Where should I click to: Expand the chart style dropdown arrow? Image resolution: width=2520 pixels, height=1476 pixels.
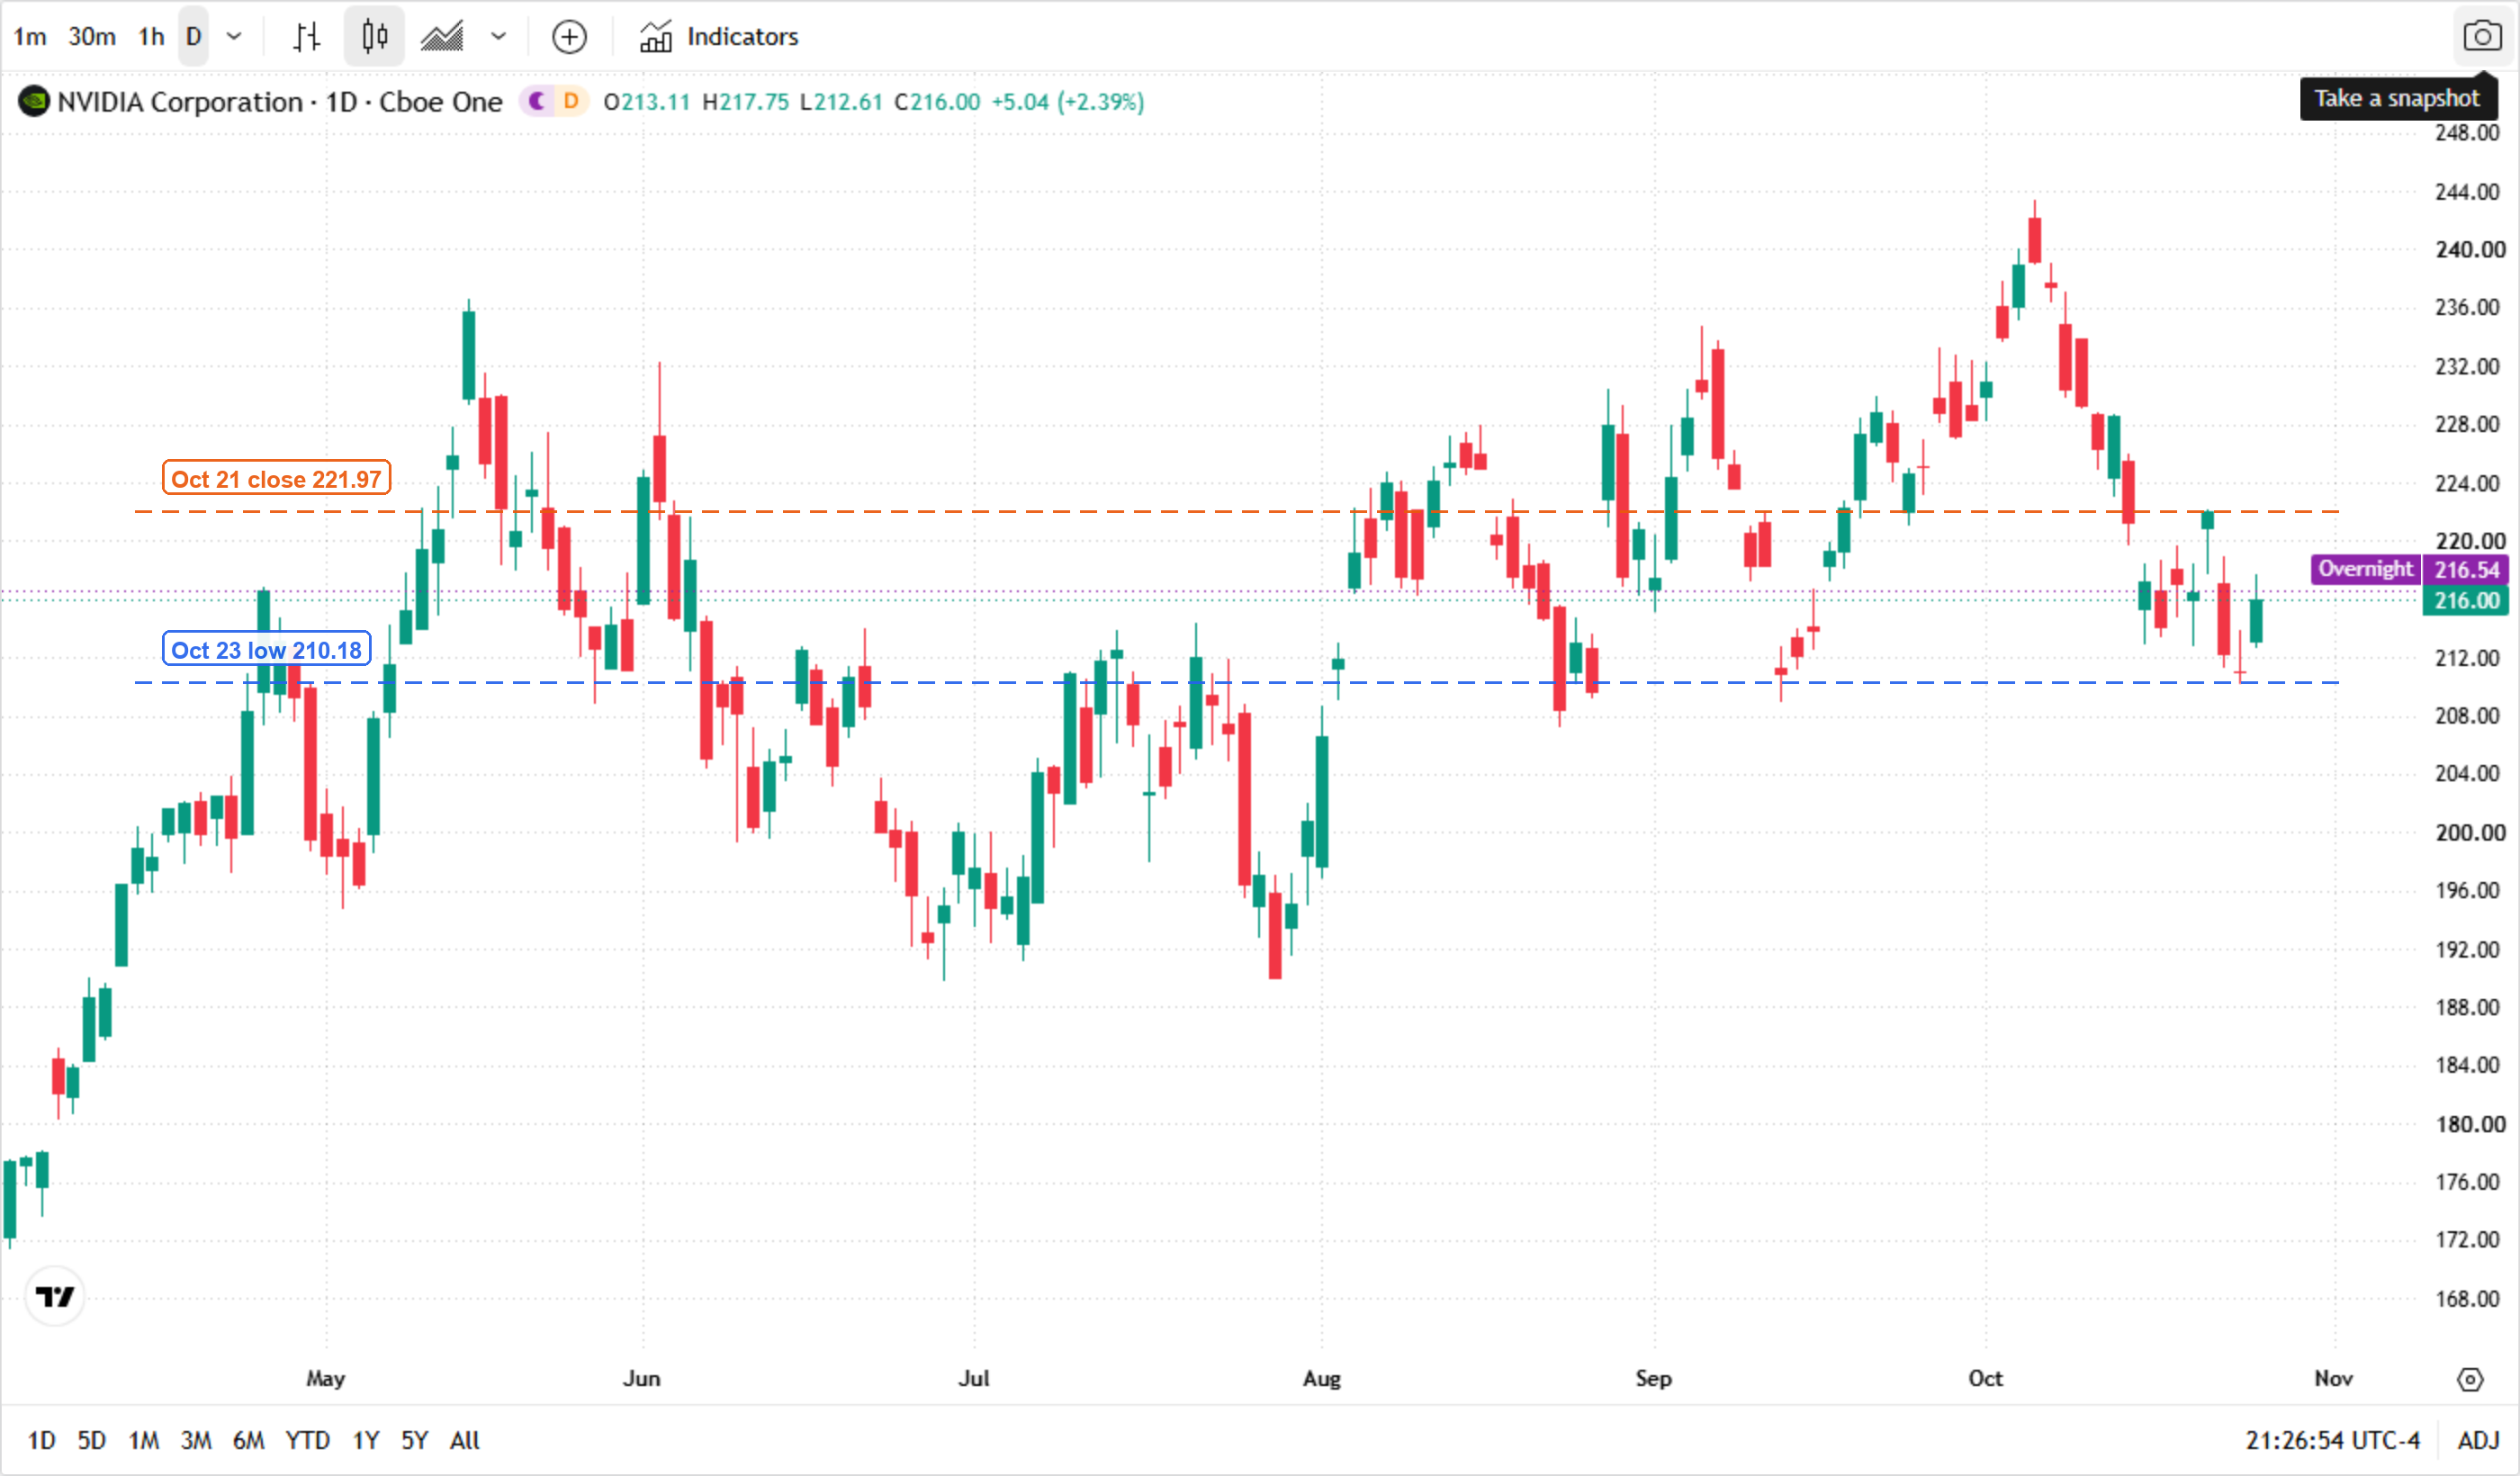[x=498, y=37]
